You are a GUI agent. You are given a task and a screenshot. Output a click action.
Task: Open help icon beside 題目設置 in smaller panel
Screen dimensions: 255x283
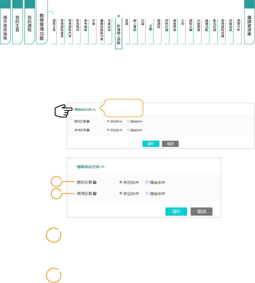[88, 121]
